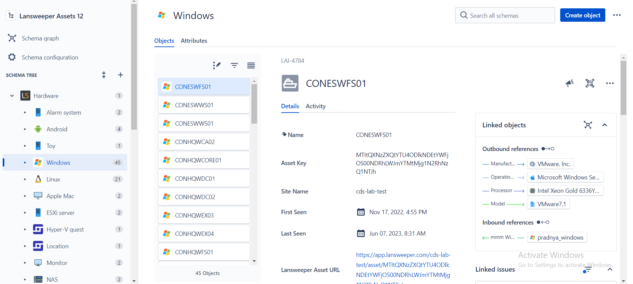The width and height of the screenshot is (633, 284).
Task: Open the VMware7,1 model reference
Action: pyautogui.click(x=548, y=204)
